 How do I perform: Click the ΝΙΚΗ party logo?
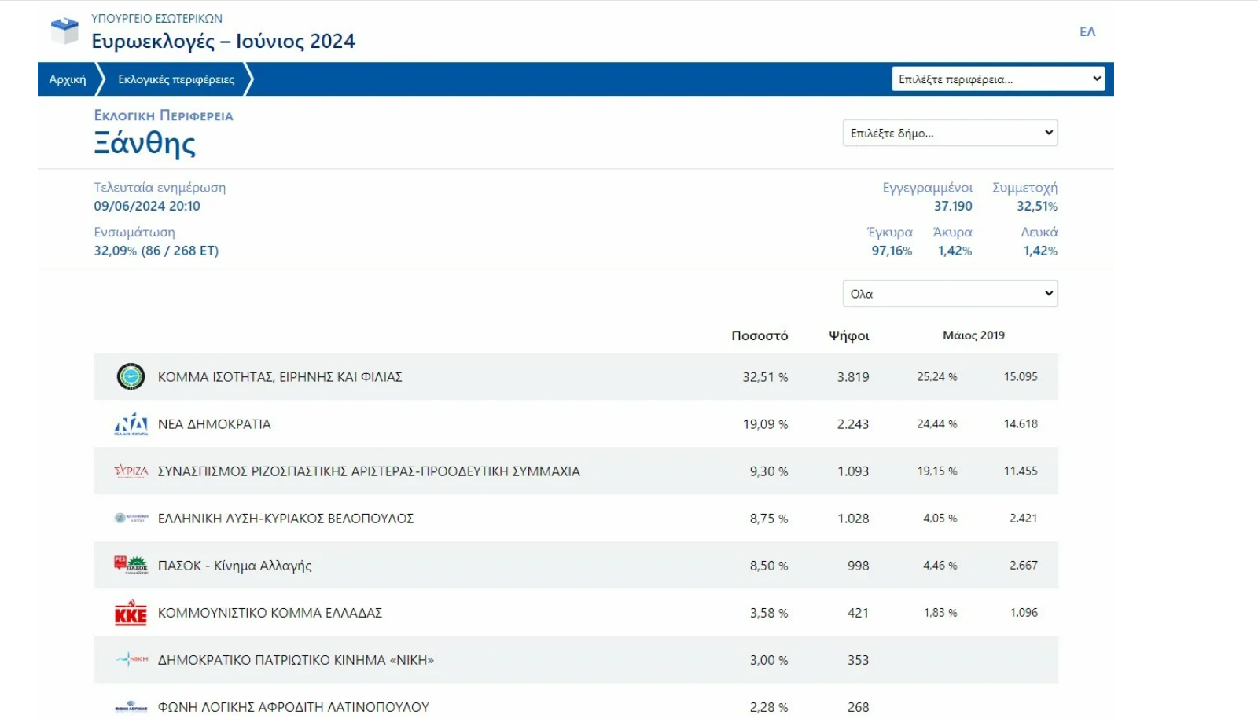pos(131,660)
